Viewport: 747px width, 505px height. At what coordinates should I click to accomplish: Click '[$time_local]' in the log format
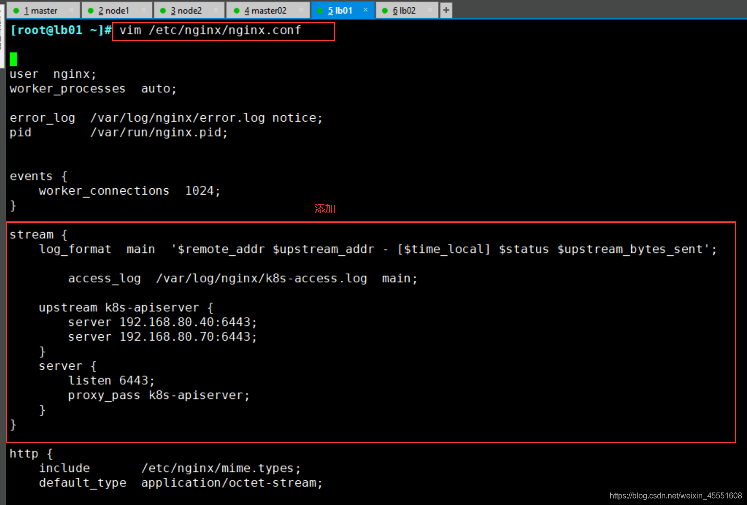coord(444,250)
